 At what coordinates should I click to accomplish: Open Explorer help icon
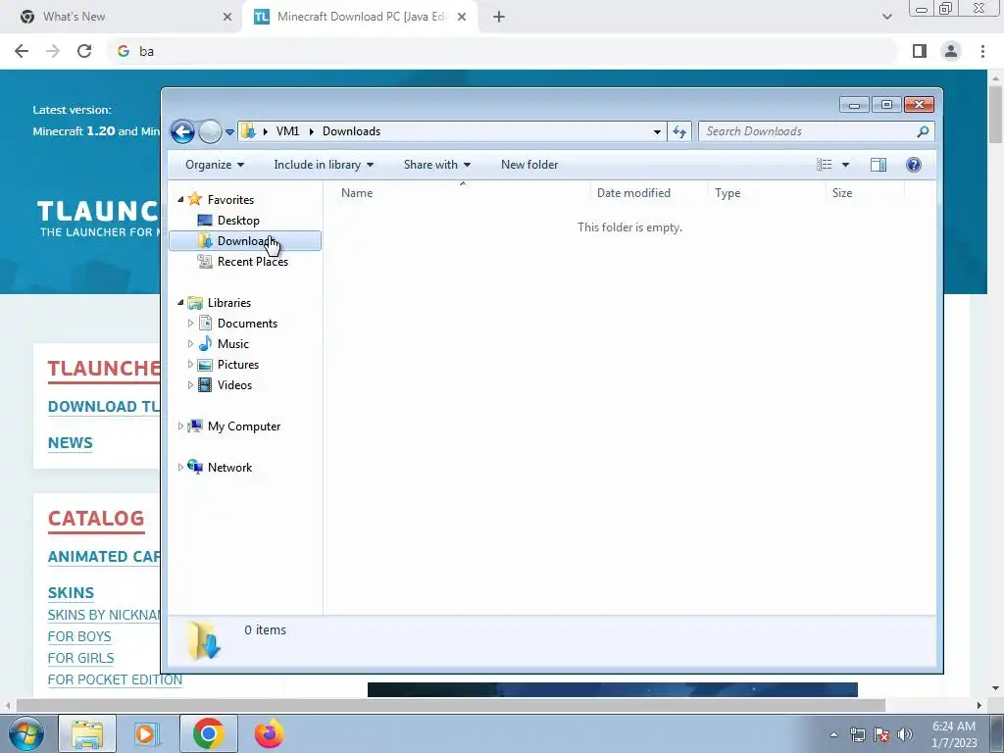pos(914,165)
